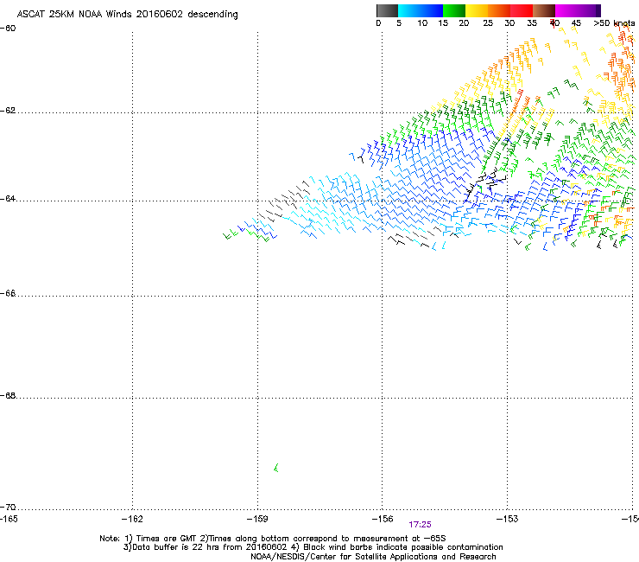This screenshot has height=562, width=639.
Task: Click the -156 longitude axis label
Action: click(x=383, y=519)
